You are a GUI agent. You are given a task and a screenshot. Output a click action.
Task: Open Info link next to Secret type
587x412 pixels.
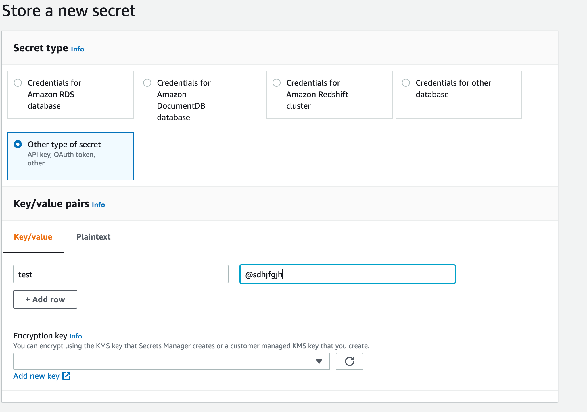(77, 49)
